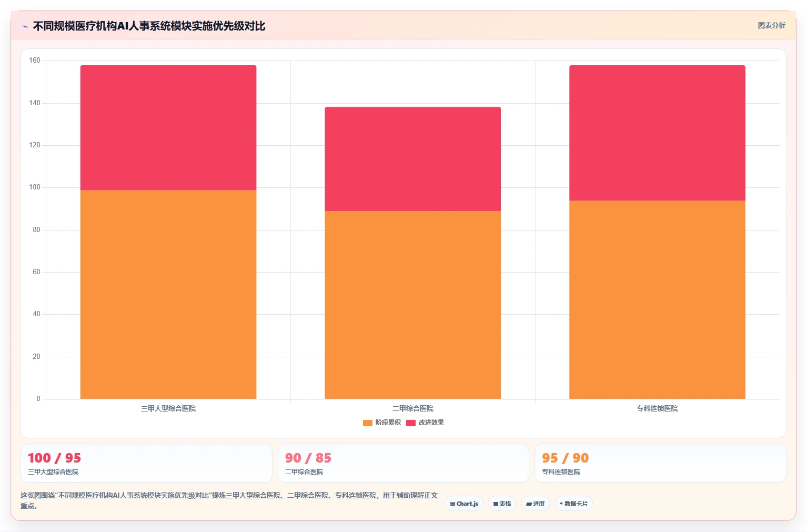Click the chart icon beside the title
Viewport: 807px width, 532px height.
point(25,26)
